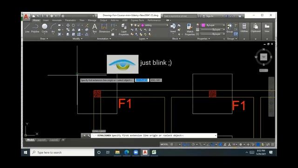Open the command line history arrow
This screenshot has height=168, width=298.
pyautogui.click(x=216, y=136)
